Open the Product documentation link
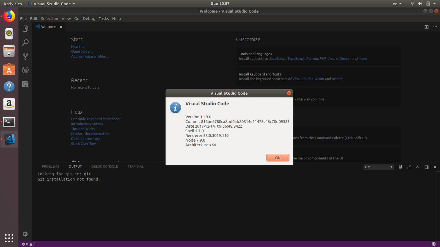This screenshot has height=247, width=440. [90, 134]
